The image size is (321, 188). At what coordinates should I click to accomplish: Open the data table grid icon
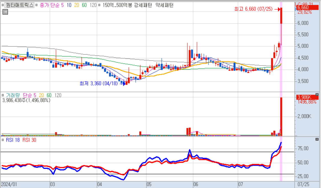(x=5, y=12)
